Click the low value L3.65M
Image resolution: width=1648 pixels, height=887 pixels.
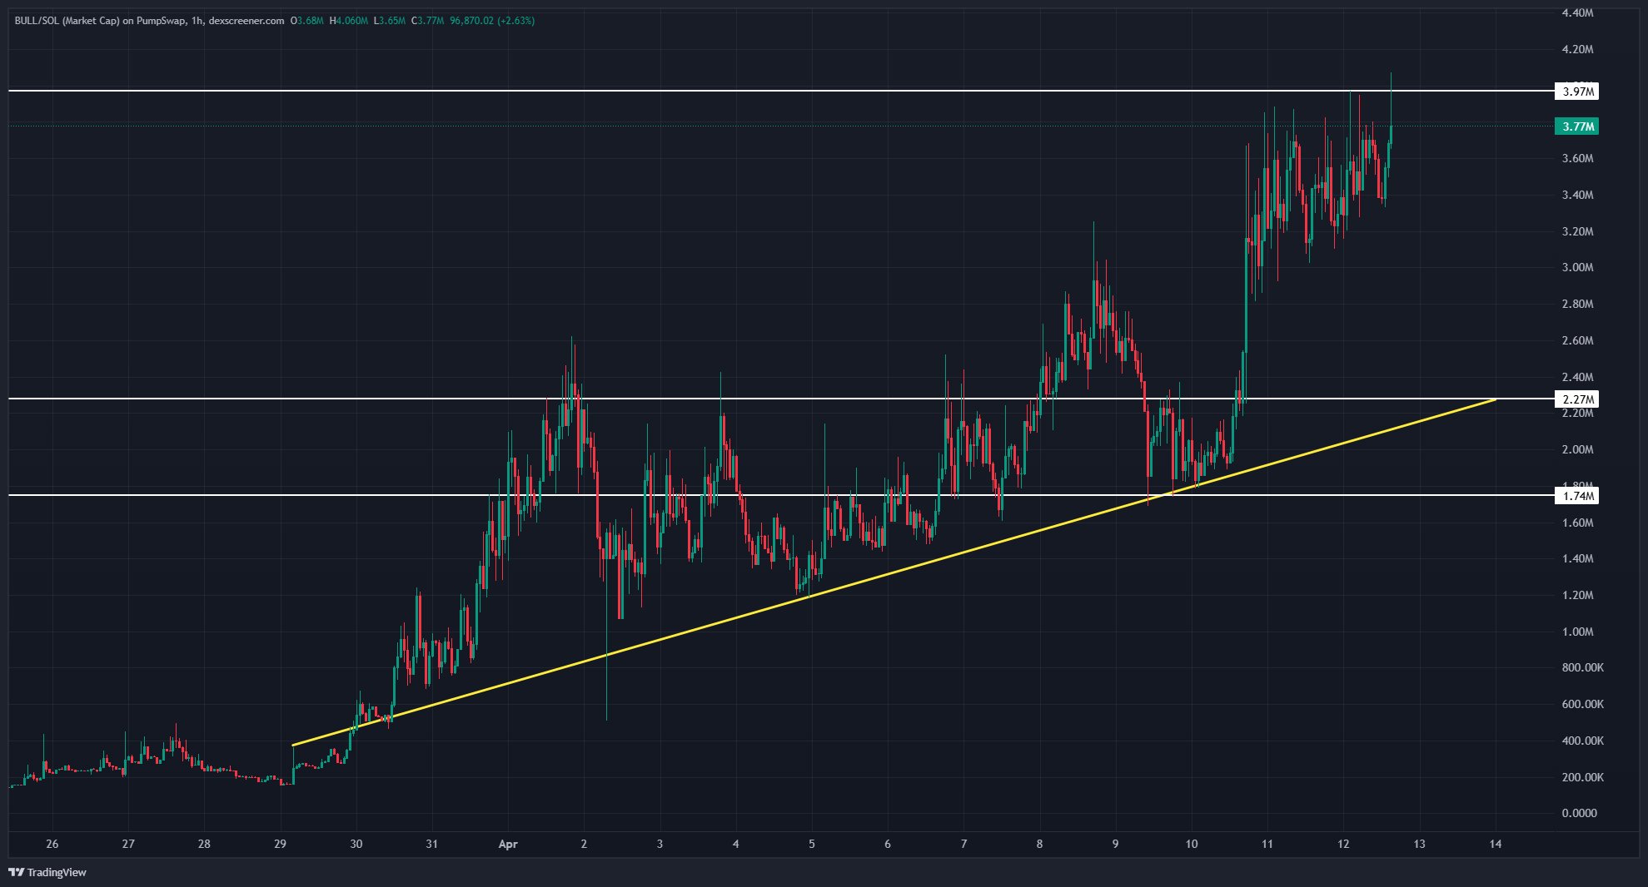[x=390, y=21]
